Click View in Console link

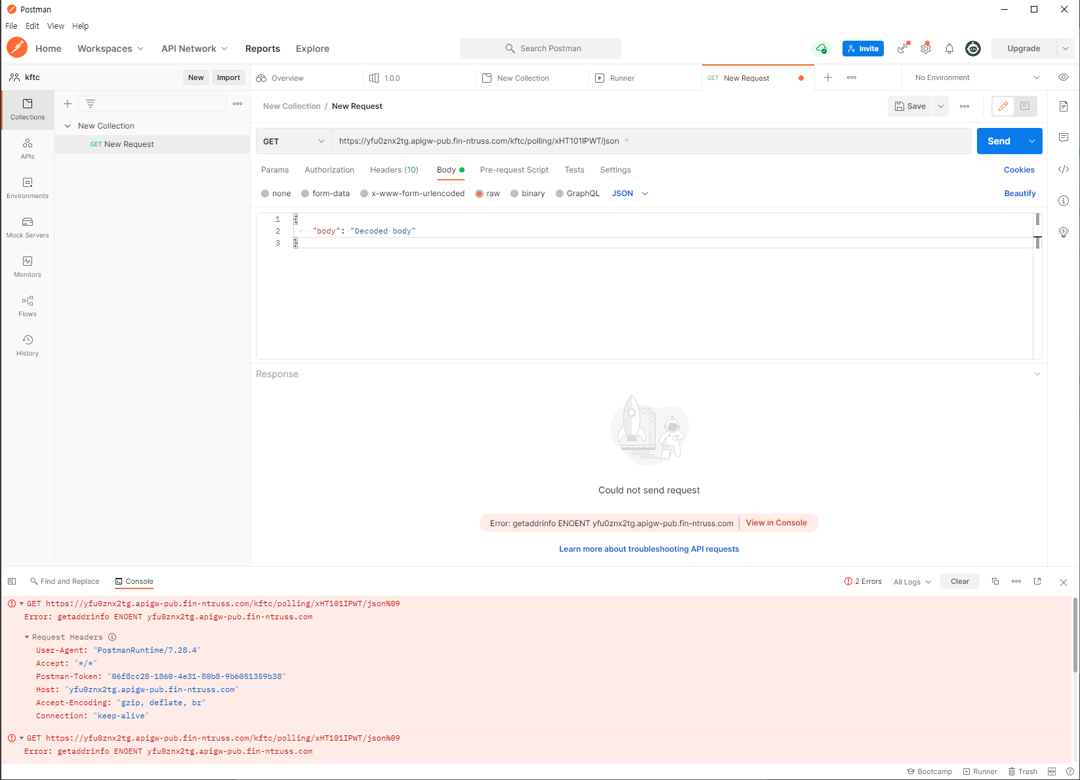(776, 523)
